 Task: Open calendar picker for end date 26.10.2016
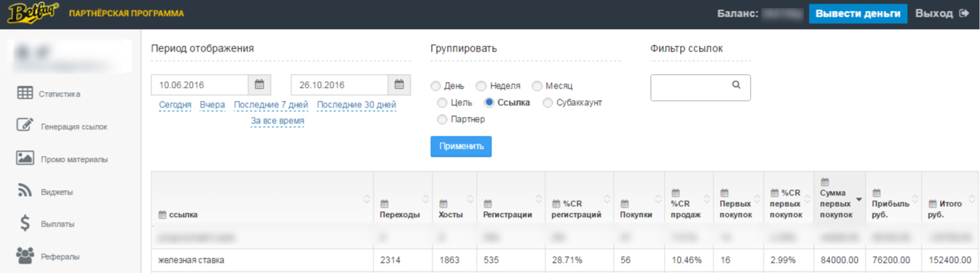tap(398, 85)
